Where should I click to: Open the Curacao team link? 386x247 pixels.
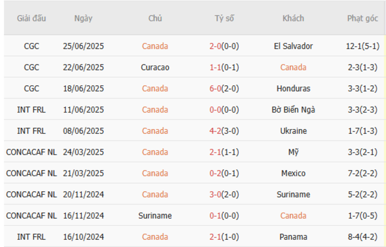tap(155, 68)
